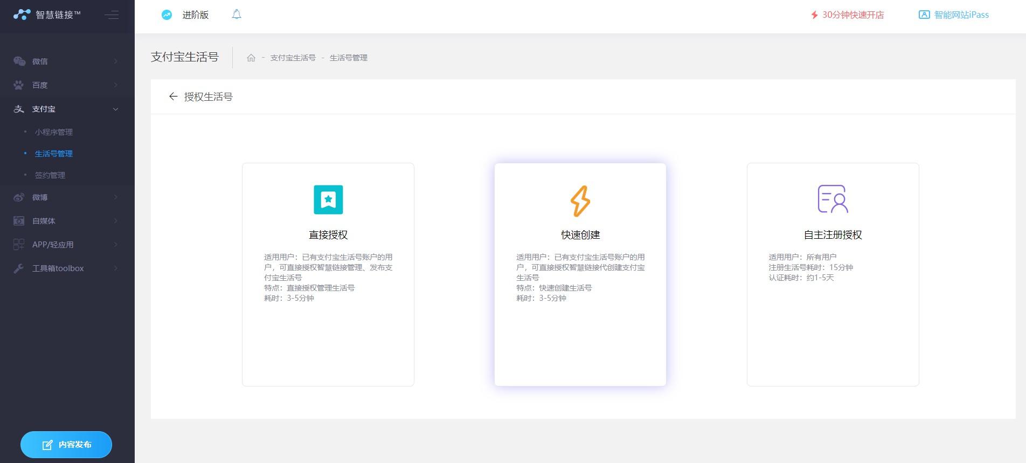Expand the APP/轻应用 menu chevron
1026x463 pixels.
115,245
